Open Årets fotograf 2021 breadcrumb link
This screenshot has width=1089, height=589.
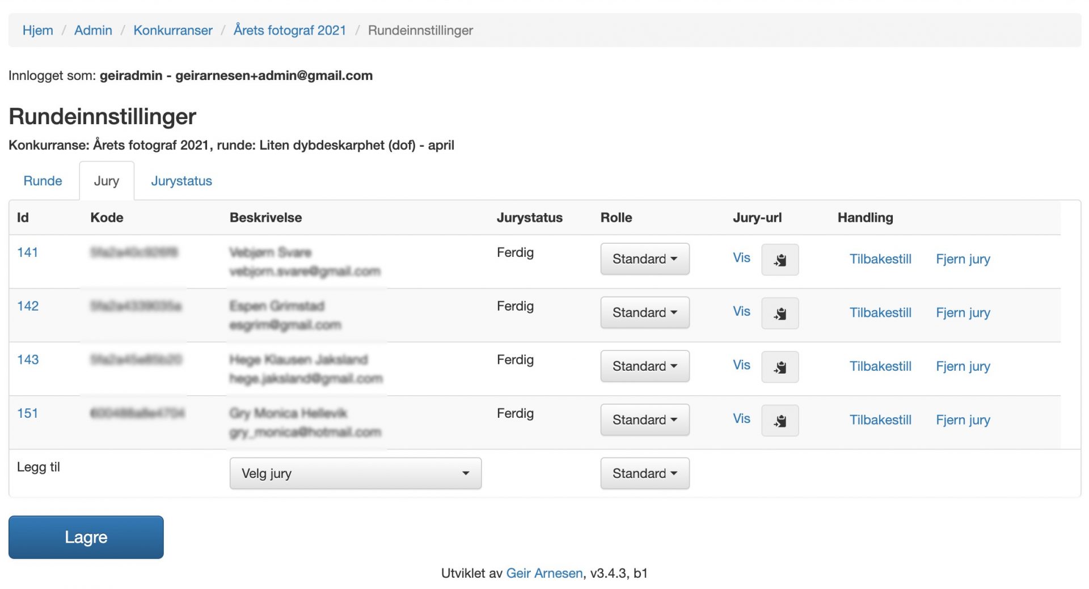[289, 30]
